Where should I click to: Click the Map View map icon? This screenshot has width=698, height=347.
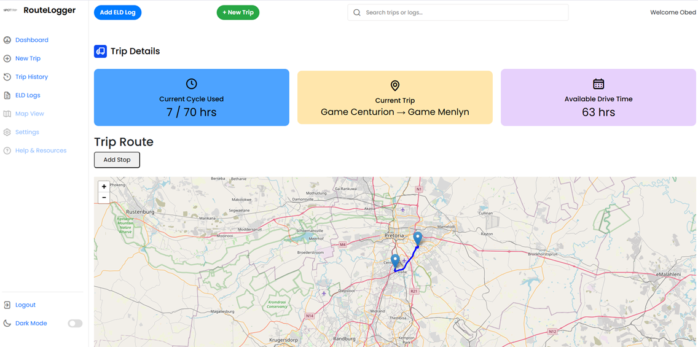7,114
